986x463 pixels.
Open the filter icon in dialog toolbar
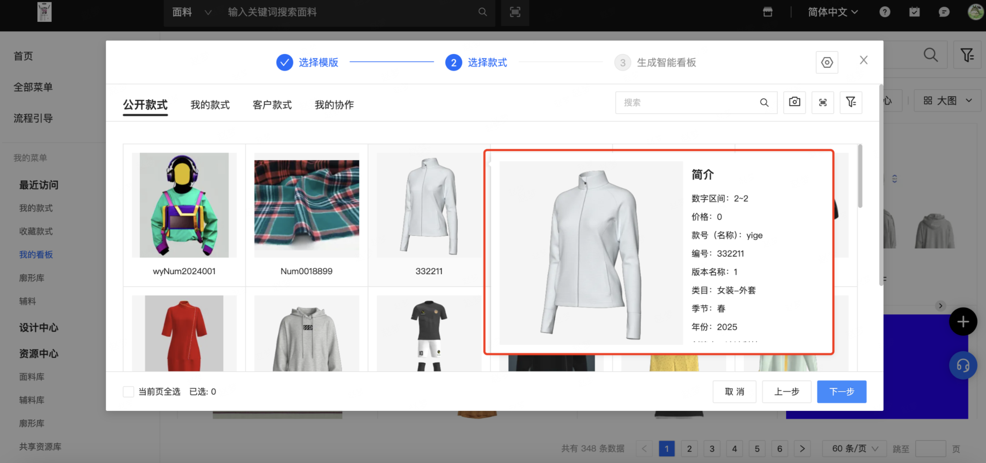click(x=851, y=102)
